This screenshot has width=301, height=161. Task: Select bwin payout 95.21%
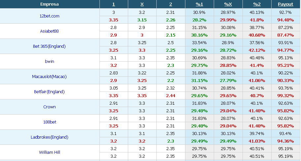pyautogui.click(x=285, y=66)
